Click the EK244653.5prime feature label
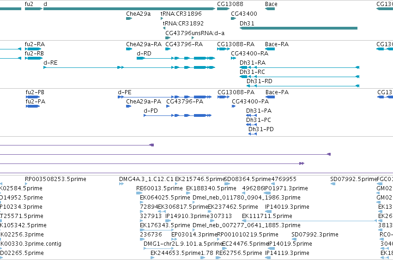The image size is (393, 260). 175,253
